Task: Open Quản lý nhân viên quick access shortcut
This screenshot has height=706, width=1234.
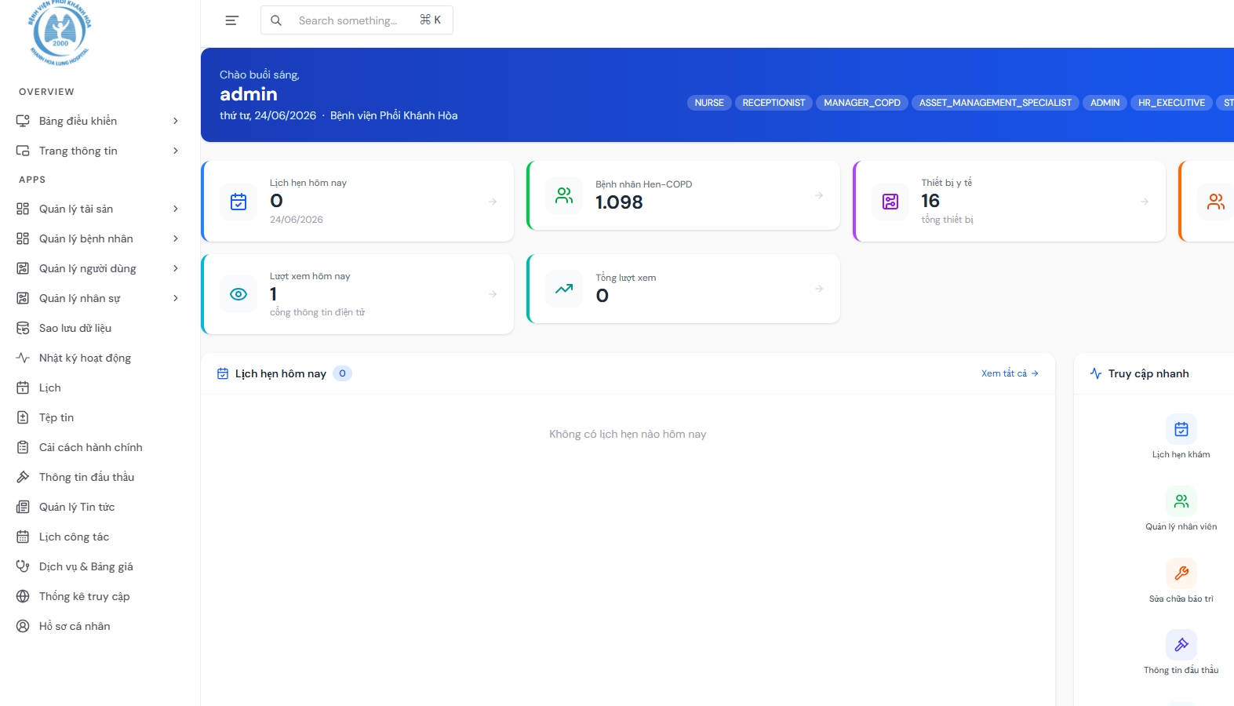Action: click(x=1181, y=509)
